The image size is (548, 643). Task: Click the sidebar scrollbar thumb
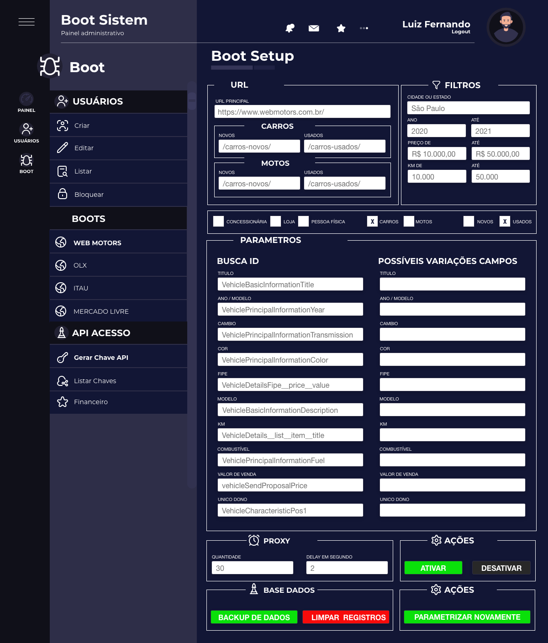coord(192,101)
